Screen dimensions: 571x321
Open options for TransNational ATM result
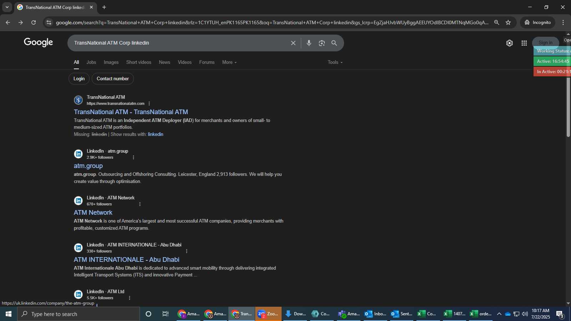click(149, 103)
